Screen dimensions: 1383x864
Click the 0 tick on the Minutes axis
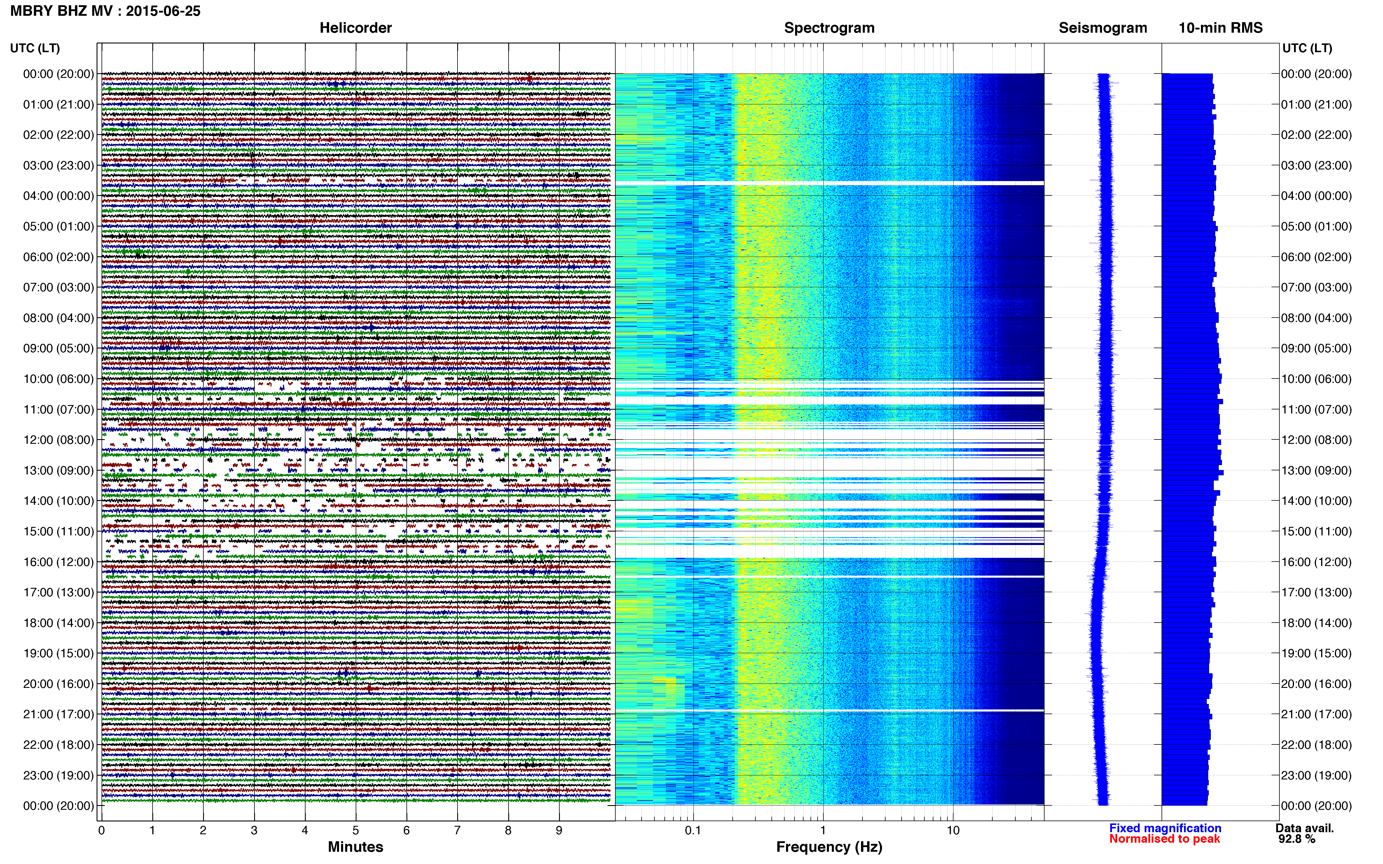pyautogui.click(x=102, y=830)
